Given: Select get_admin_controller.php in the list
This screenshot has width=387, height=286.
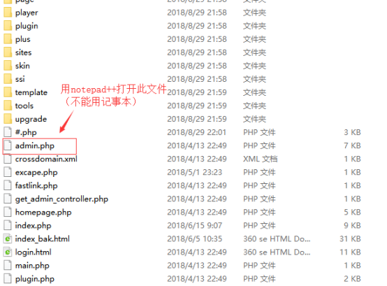Looking at the screenshot, I should tap(61, 199).
